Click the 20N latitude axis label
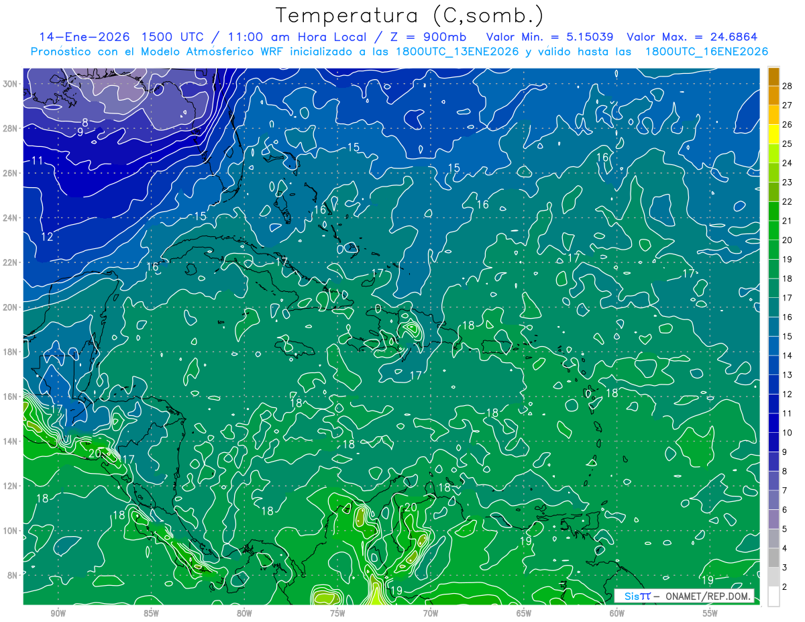This screenshot has height=622, width=805. 10,307
